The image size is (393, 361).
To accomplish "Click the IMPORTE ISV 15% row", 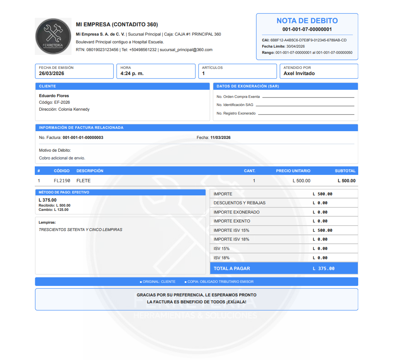I will click(x=284, y=231).
